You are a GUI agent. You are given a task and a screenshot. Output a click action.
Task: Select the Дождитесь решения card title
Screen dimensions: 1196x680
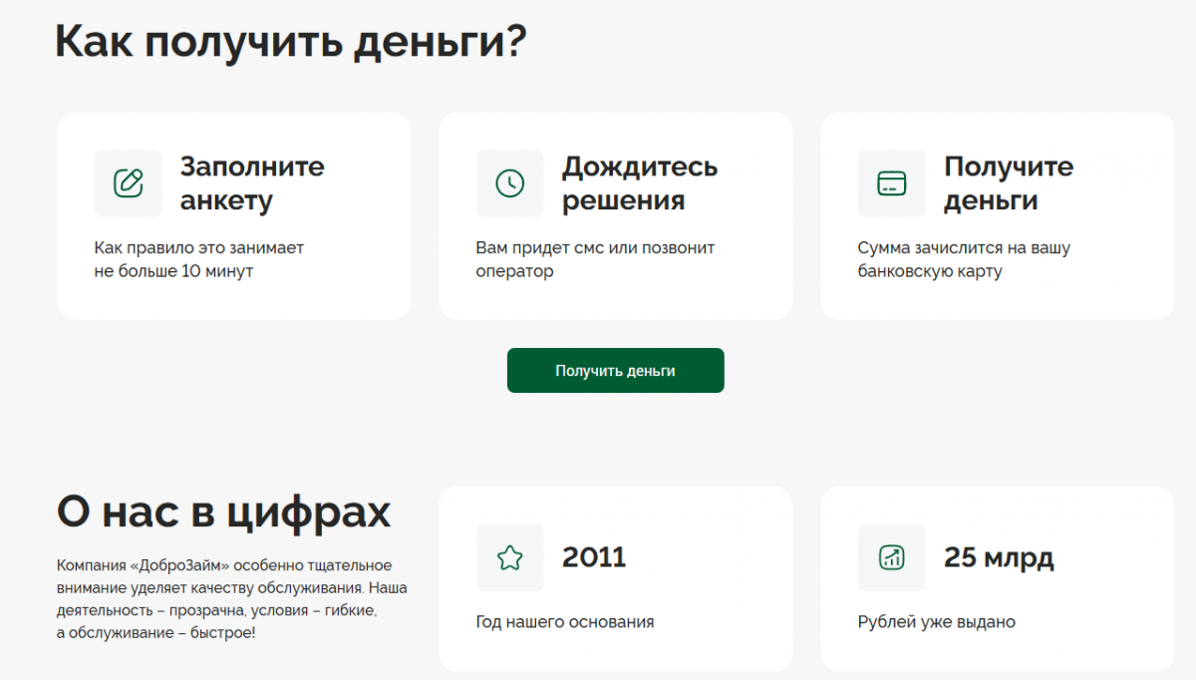tap(639, 183)
